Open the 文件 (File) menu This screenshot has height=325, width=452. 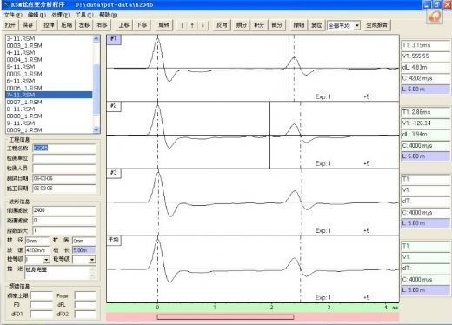(x=13, y=15)
